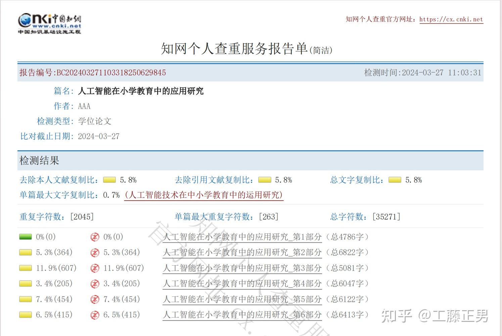Click the word count （总6122字）
Image resolution: width=502 pixels, height=336 pixels.
click(x=348, y=299)
